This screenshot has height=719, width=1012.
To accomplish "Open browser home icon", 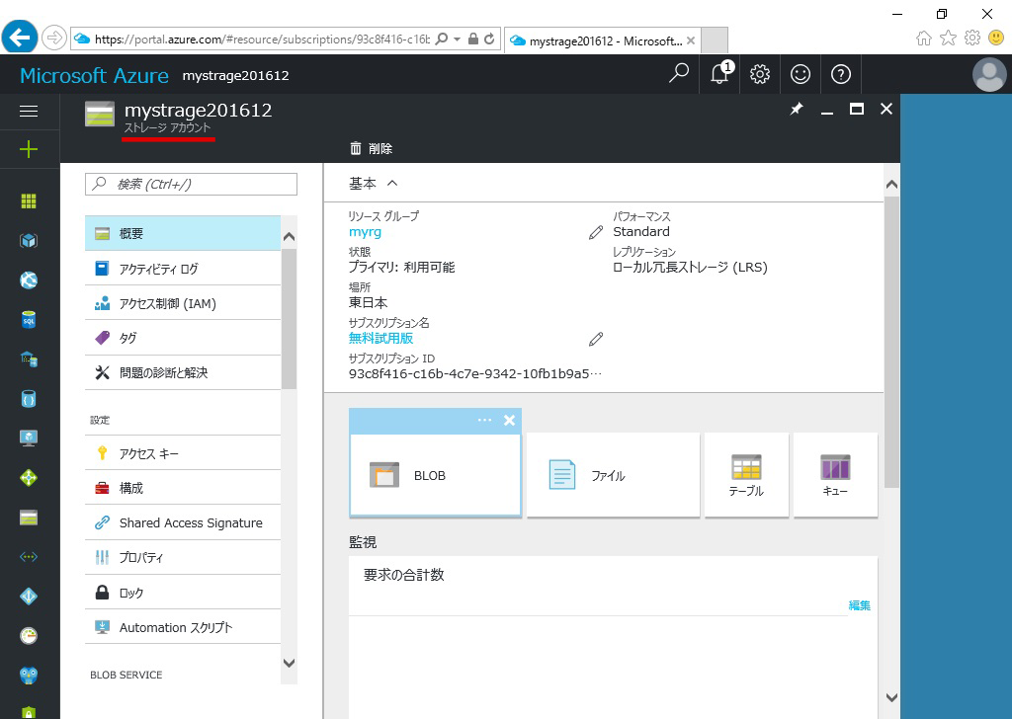I will (924, 39).
